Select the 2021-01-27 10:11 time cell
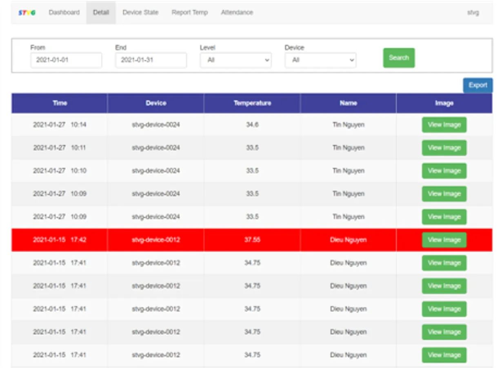The height and width of the screenshot is (368, 502). pos(60,148)
